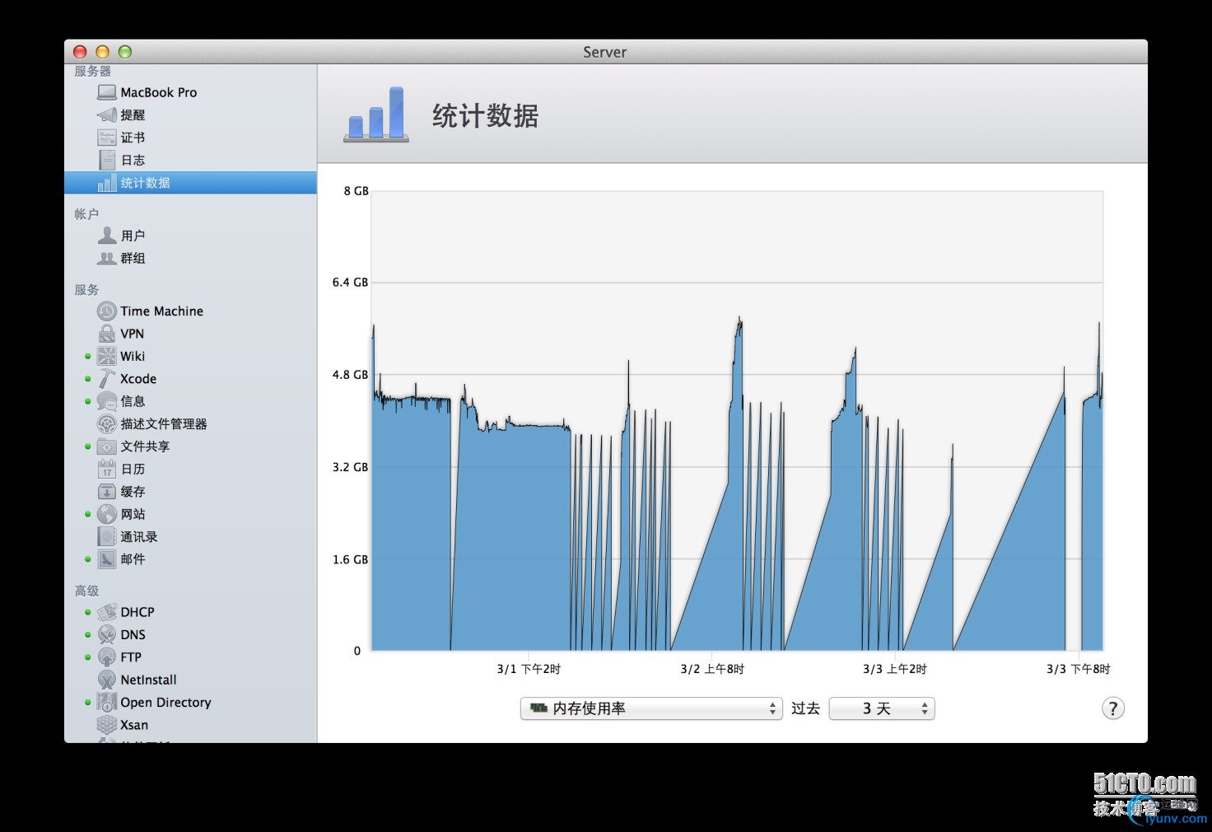Open the 3 天 time range dropdown
The image size is (1212, 832).
point(882,708)
